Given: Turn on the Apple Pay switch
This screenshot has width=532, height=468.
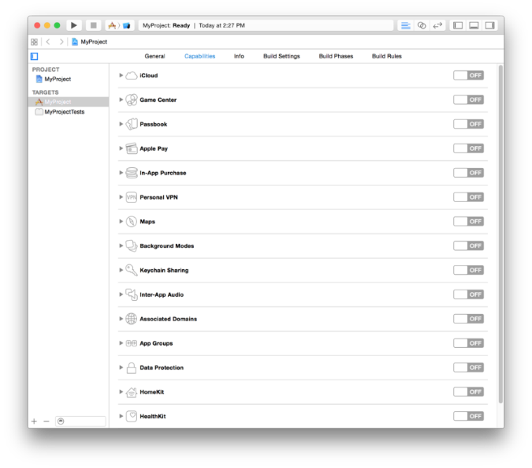Looking at the screenshot, I should [x=468, y=148].
